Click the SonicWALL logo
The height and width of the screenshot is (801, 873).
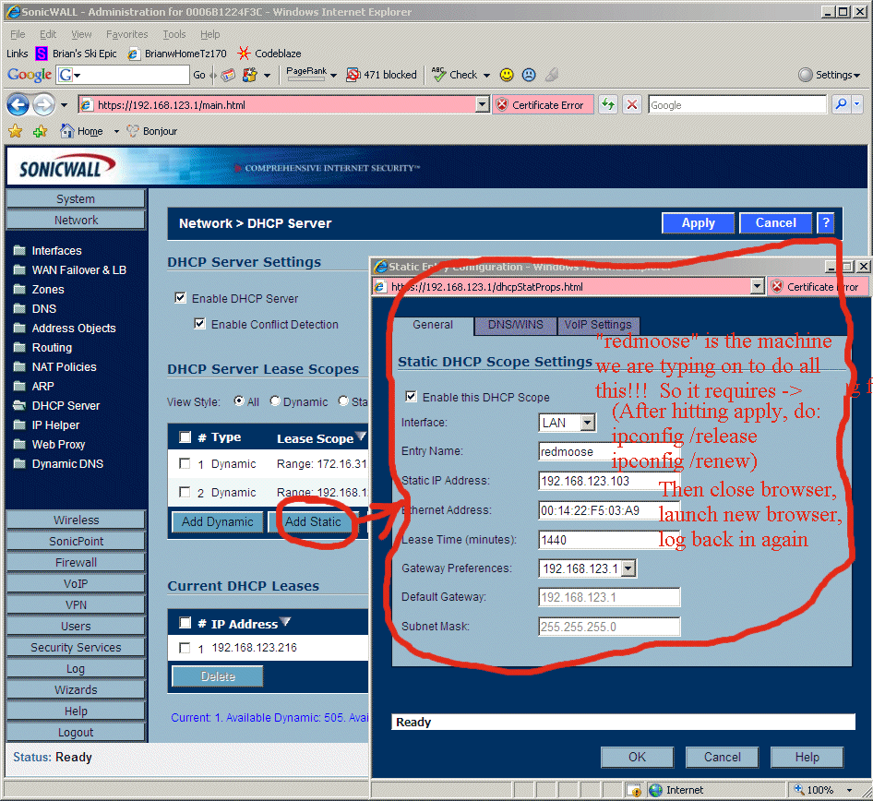67,167
